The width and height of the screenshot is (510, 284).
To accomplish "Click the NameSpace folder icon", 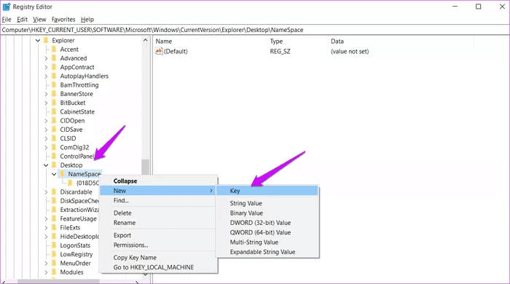I will 62,174.
